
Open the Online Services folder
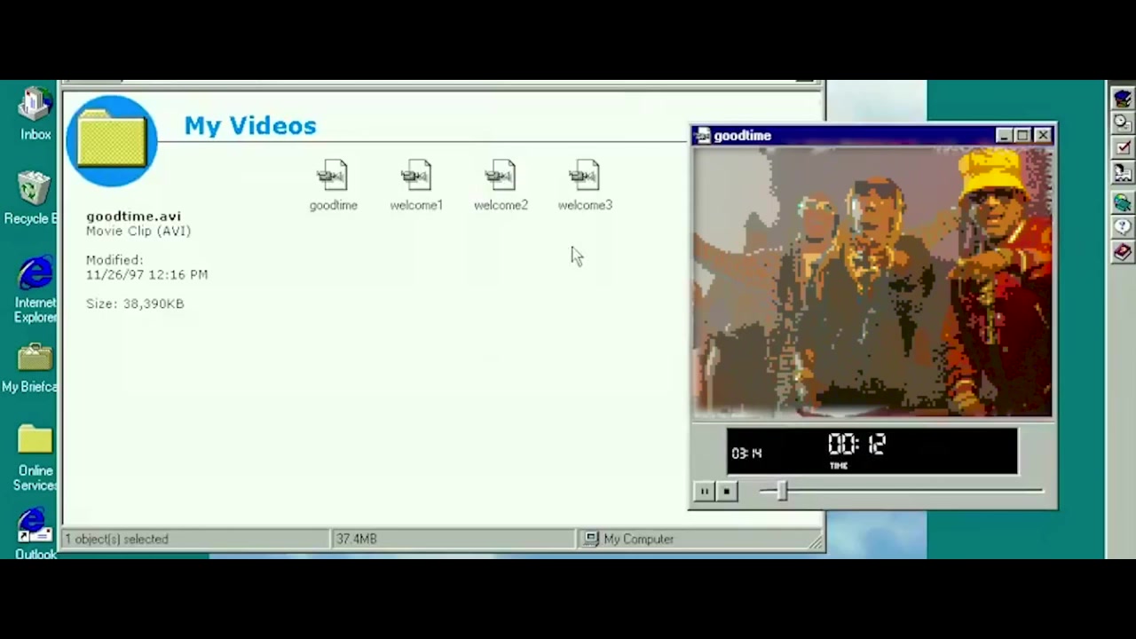pos(35,458)
